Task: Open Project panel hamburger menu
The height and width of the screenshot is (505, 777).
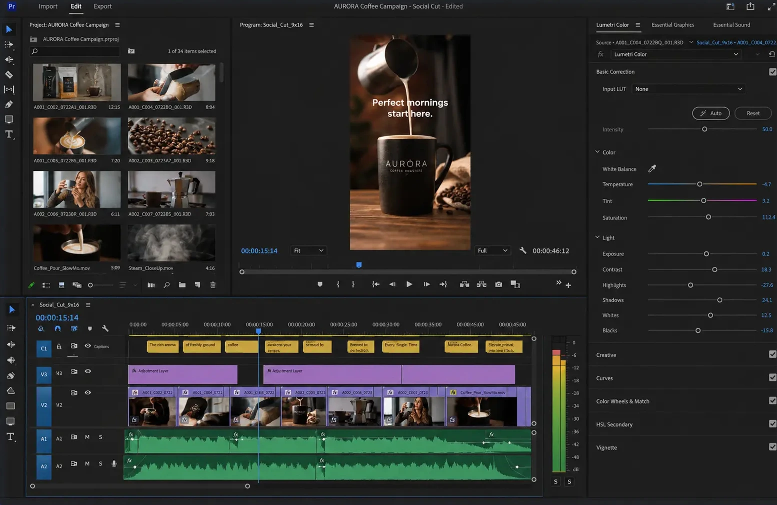Action: (x=117, y=25)
